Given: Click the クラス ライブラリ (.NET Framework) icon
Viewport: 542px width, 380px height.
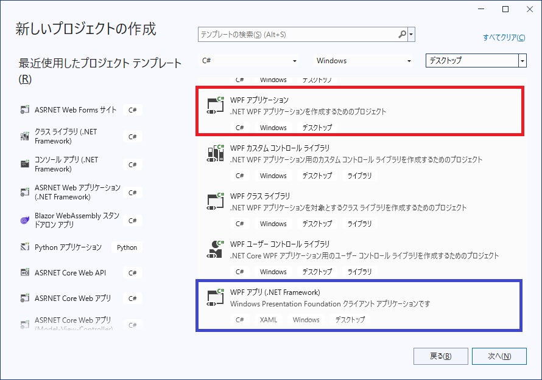Looking at the screenshot, I should [24, 136].
